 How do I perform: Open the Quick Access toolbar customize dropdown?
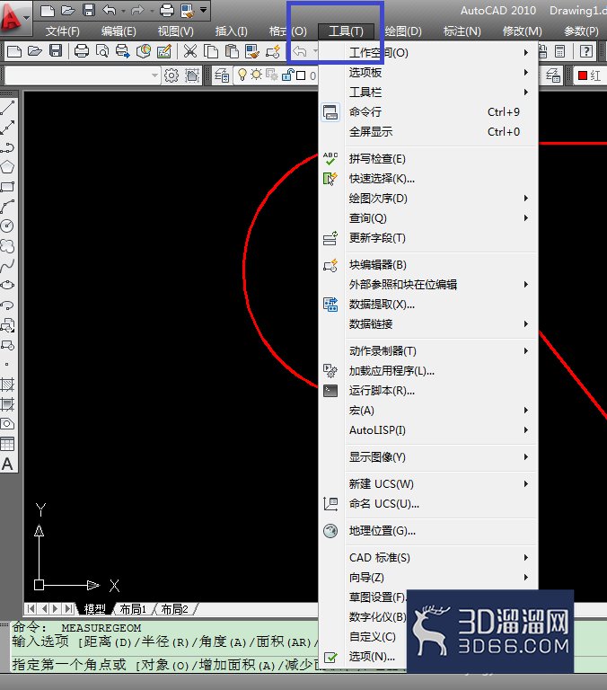pos(203,9)
